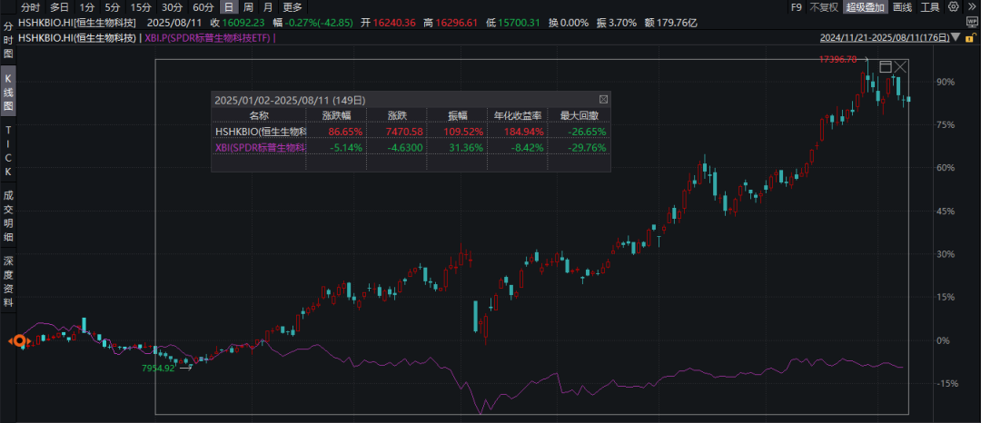Click the 名称 column header
The width and height of the screenshot is (981, 423).
tap(258, 115)
